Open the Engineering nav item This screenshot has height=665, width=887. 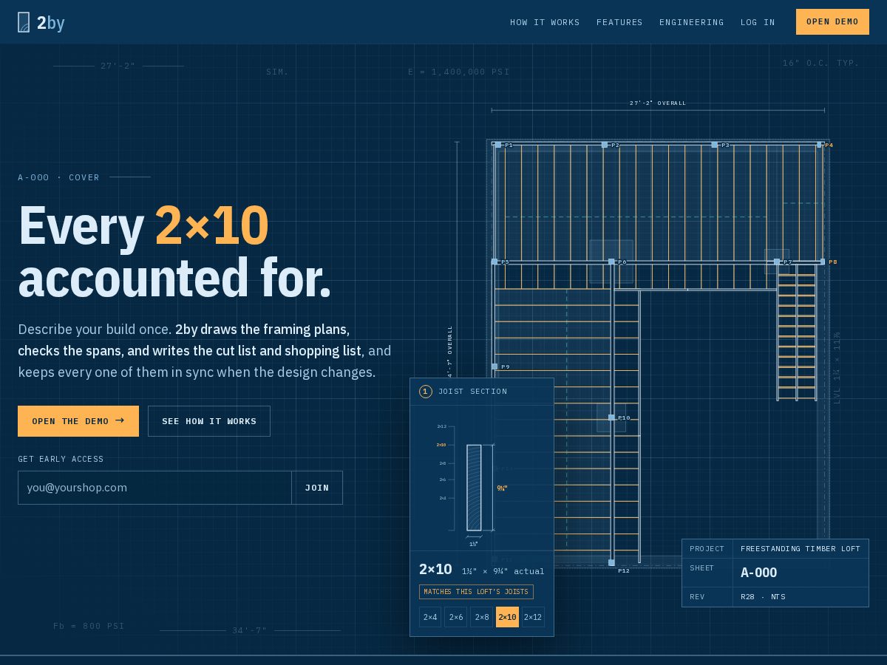tap(692, 22)
